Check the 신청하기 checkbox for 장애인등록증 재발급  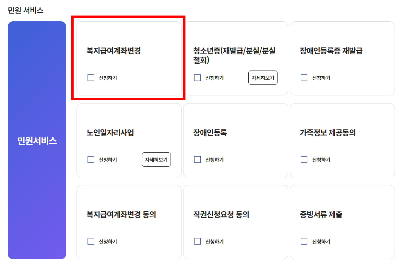(x=304, y=78)
